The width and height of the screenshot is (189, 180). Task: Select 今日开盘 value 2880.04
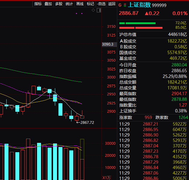pos(179,65)
